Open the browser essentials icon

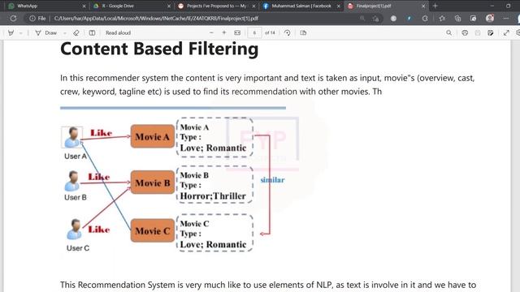pyautogui.click(x=473, y=19)
